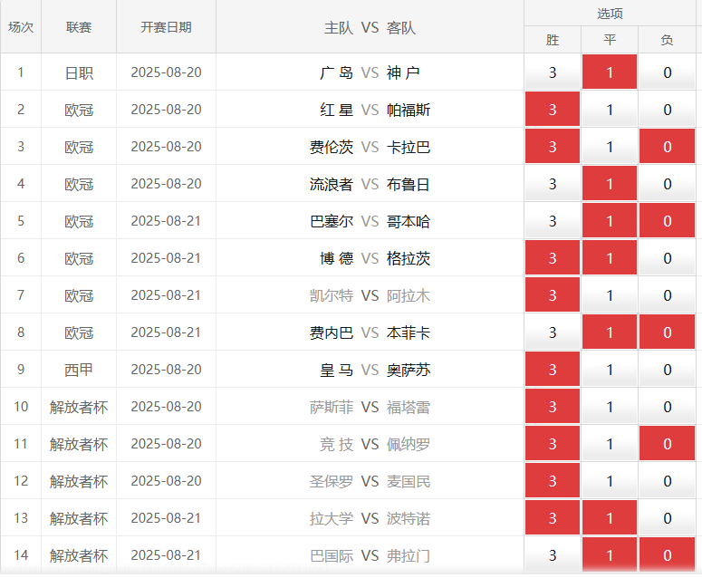Click the 皇马 VS 奥萨苏 match text
Image resolution: width=702 pixels, height=578 pixels.
[375, 370]
